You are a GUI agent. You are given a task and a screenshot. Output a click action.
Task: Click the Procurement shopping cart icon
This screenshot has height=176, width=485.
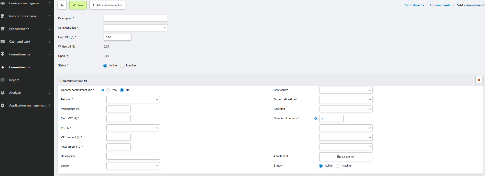pyautogui.click(x=3, y=29)
